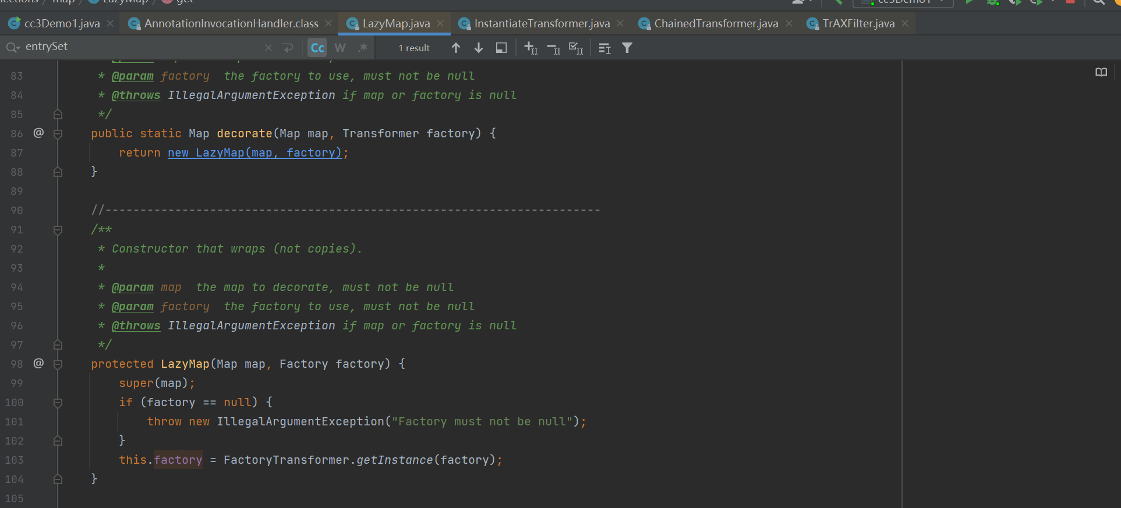Toggle Words (W) search option
Screen dimensions: 1121x508
pyautogui.click(x=340, y=48)
